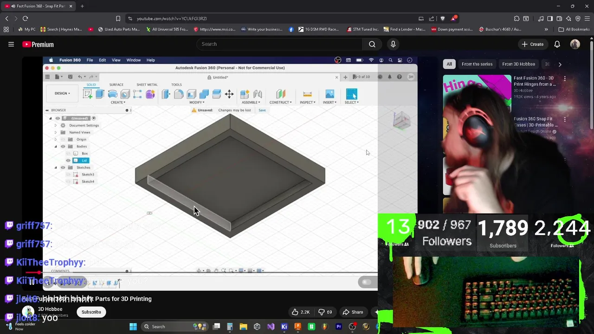This screenshot has width=594, height=334.
Task: Open All Bookmarks folder in browser
Action: tap(574, 29)
